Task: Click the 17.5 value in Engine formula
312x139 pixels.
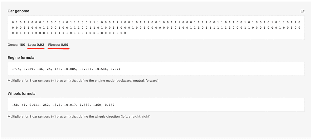Action: point(16,69)
